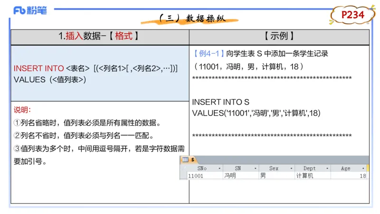
Task: Click the 【示例】 column header
Action: (x=279, y=36)
